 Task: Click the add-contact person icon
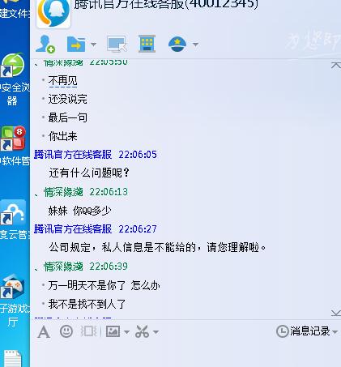[x=45, y=44]
